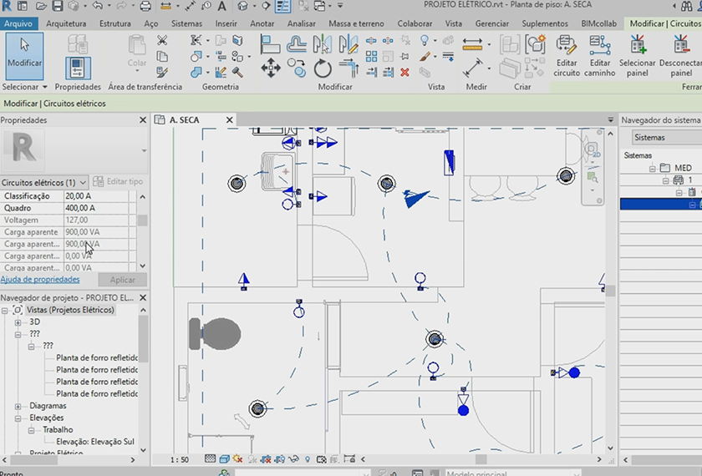Collapse the MED folder in Sistemas
This screenshot has height=476, width=702.
click(x=651, y=168)
